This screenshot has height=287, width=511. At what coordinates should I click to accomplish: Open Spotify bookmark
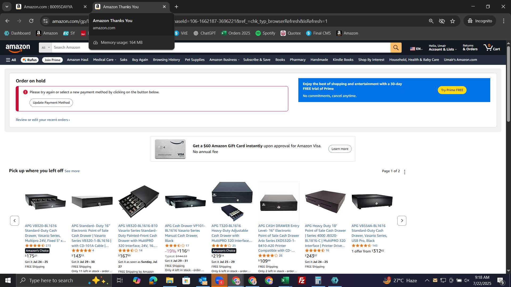[265, 33]
